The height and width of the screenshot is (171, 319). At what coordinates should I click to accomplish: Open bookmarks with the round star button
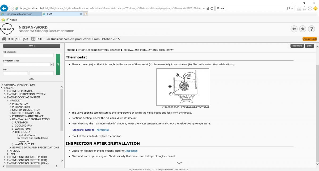click(303, 29)
